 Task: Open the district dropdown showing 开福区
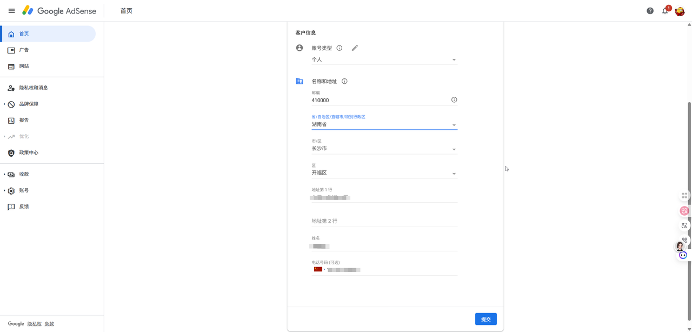click(x=384, y=173)
